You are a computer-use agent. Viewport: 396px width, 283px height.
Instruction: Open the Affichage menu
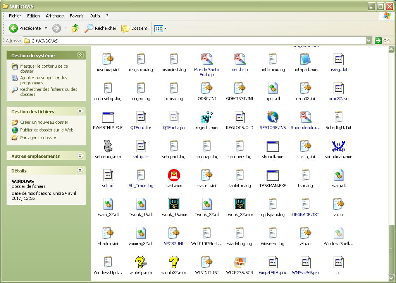pos(55,16)
